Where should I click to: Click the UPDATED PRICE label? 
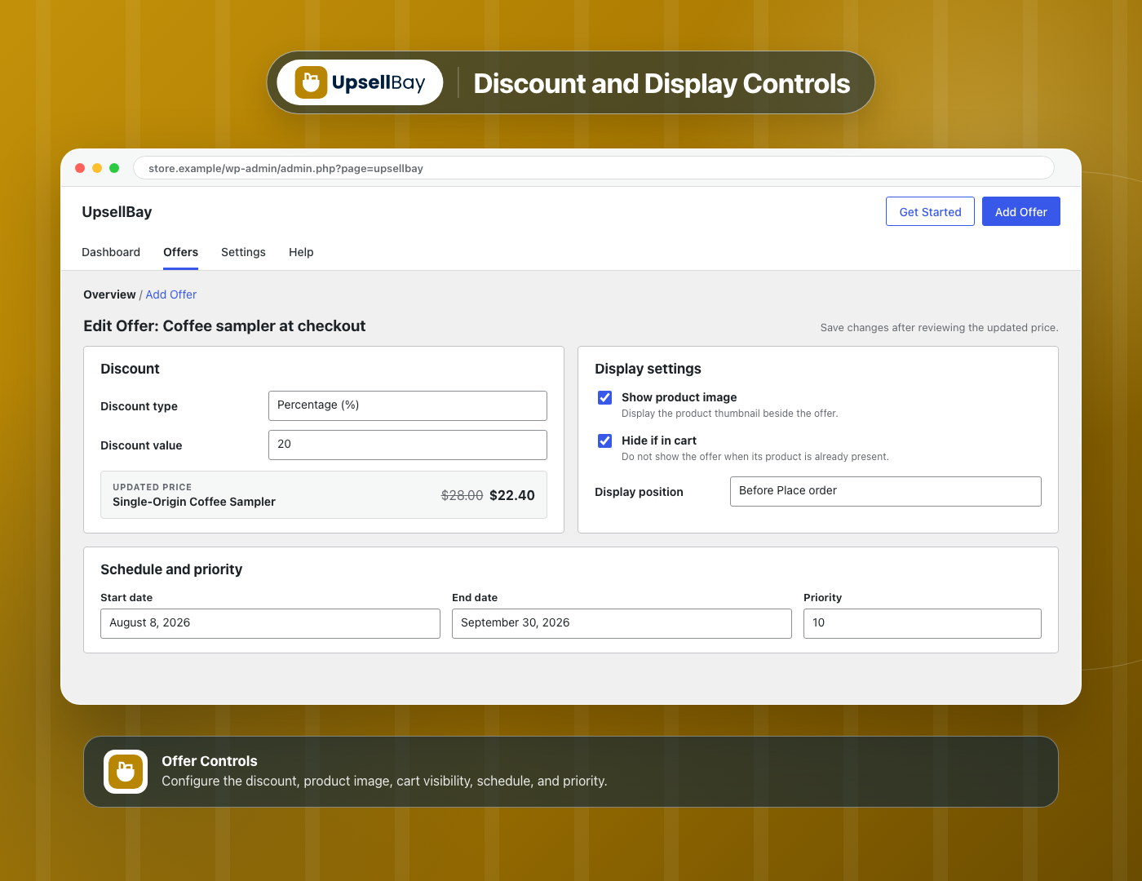pyautogui.click(x=153, y=487)
